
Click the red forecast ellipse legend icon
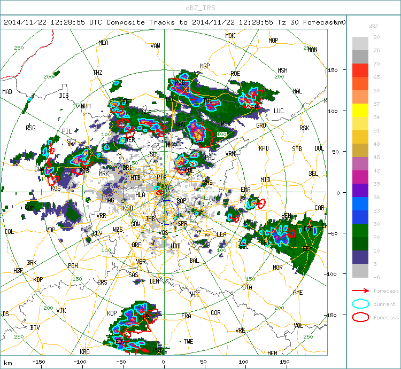click(360, 317)
